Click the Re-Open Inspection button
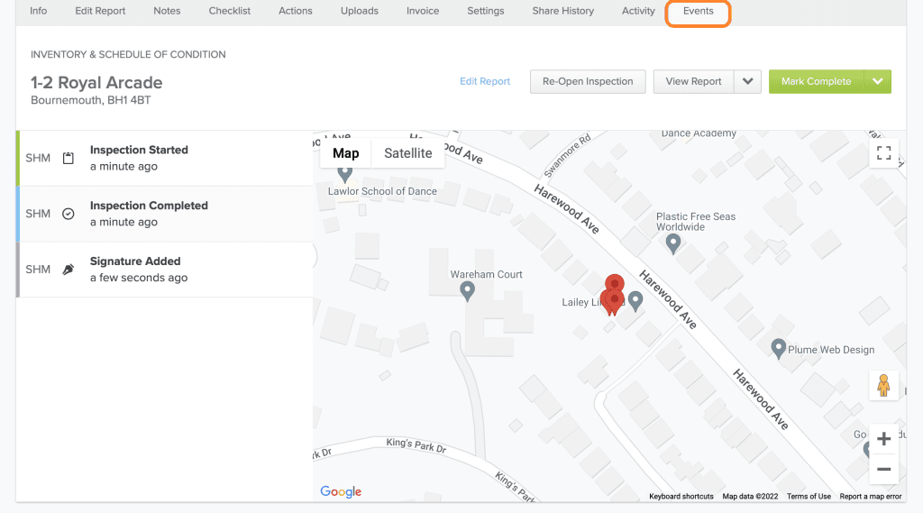The height and width of the screenshot is (513, 923). coord(588,81)
